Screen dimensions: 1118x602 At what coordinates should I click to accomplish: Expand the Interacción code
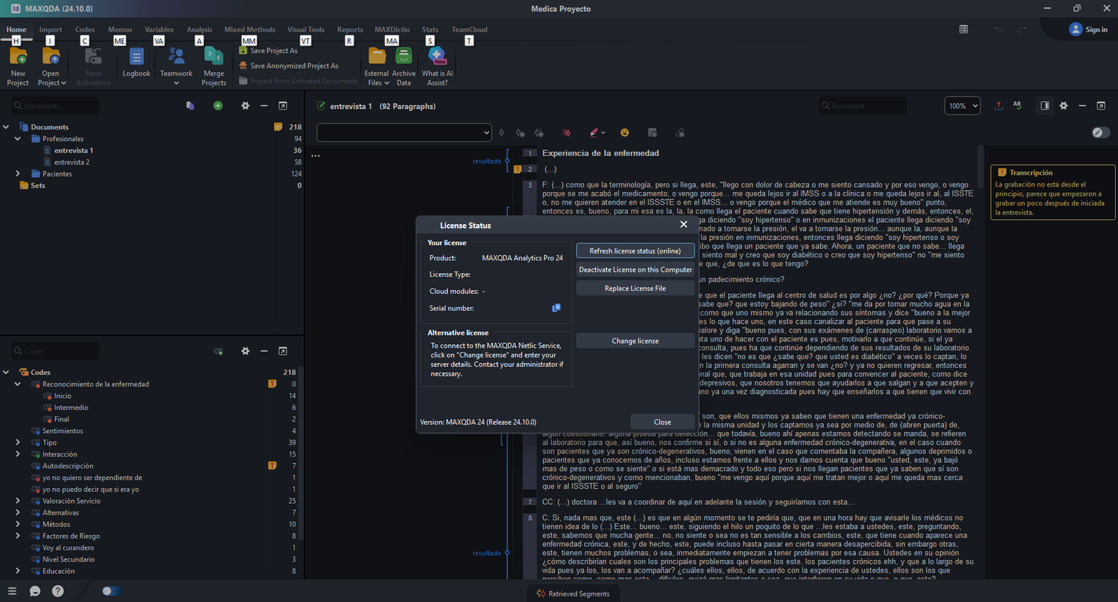[17, 454]
